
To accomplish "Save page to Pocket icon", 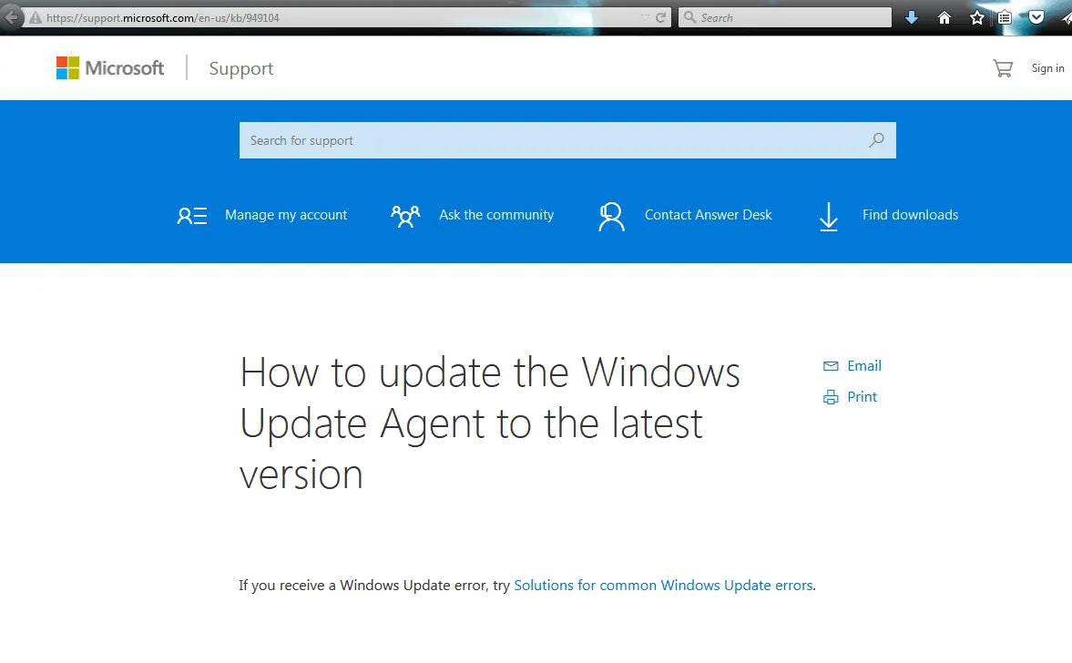I will click(1036, 17).
